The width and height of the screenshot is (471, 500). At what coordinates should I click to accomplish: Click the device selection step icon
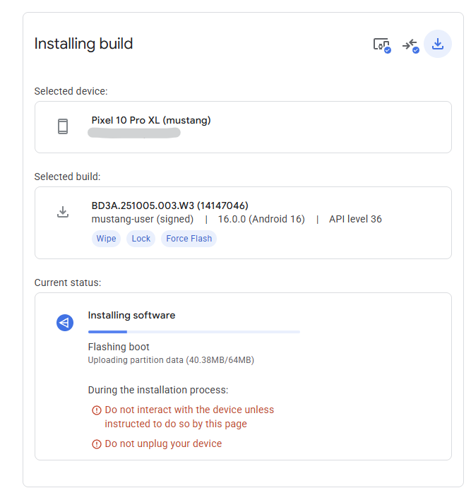pos(381,44)
